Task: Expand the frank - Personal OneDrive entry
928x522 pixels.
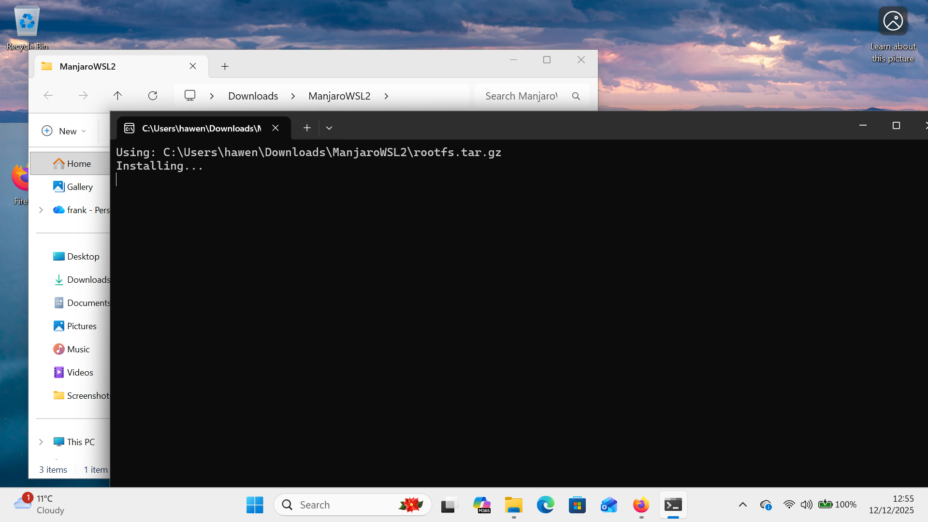Action: [x=41, y=210]
